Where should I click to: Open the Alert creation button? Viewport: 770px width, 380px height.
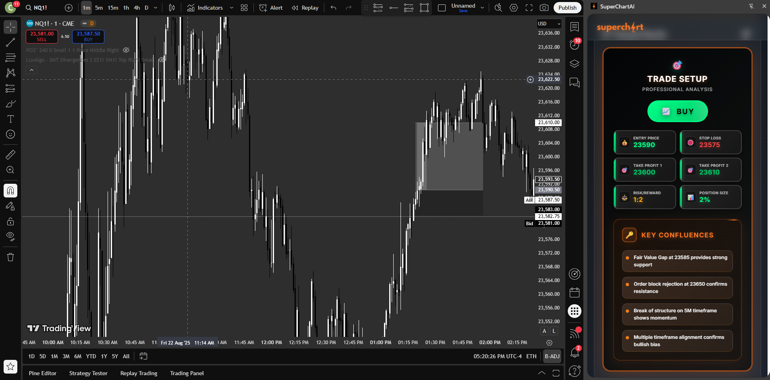[x=271, y=8]
